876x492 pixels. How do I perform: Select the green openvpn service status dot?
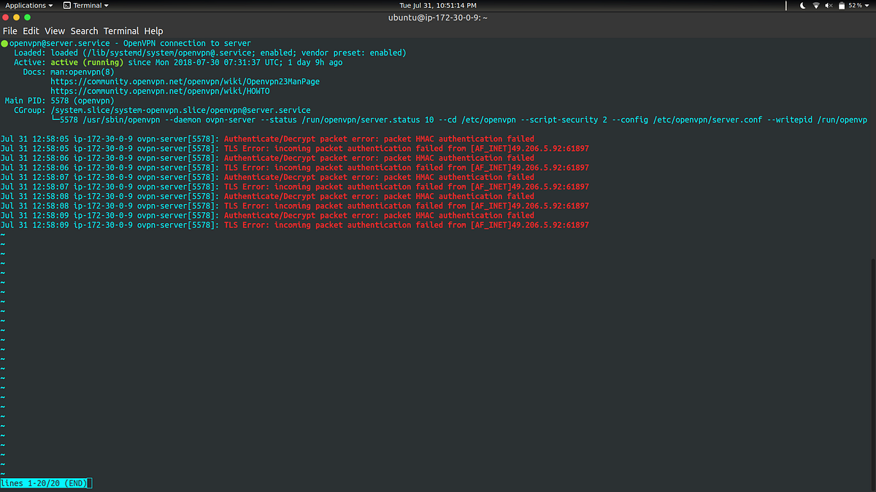5,43
